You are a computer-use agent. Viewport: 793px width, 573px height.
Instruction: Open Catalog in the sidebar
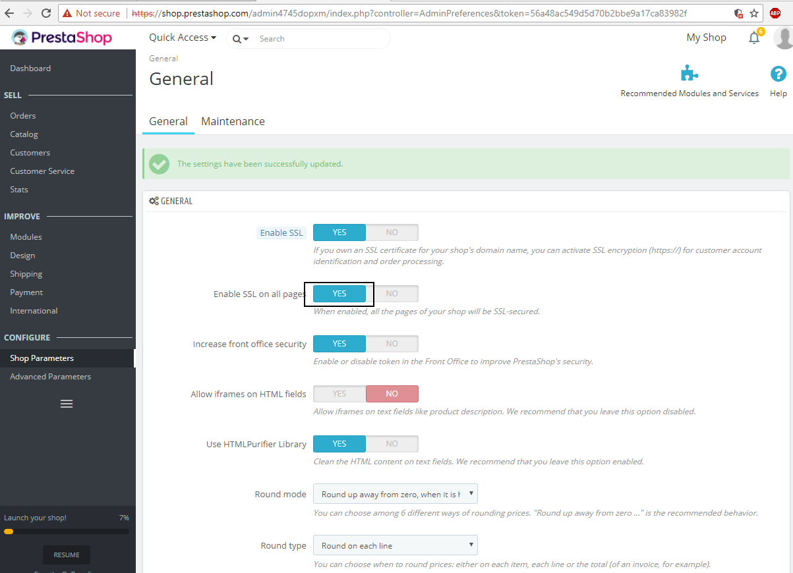coord(24,134)
